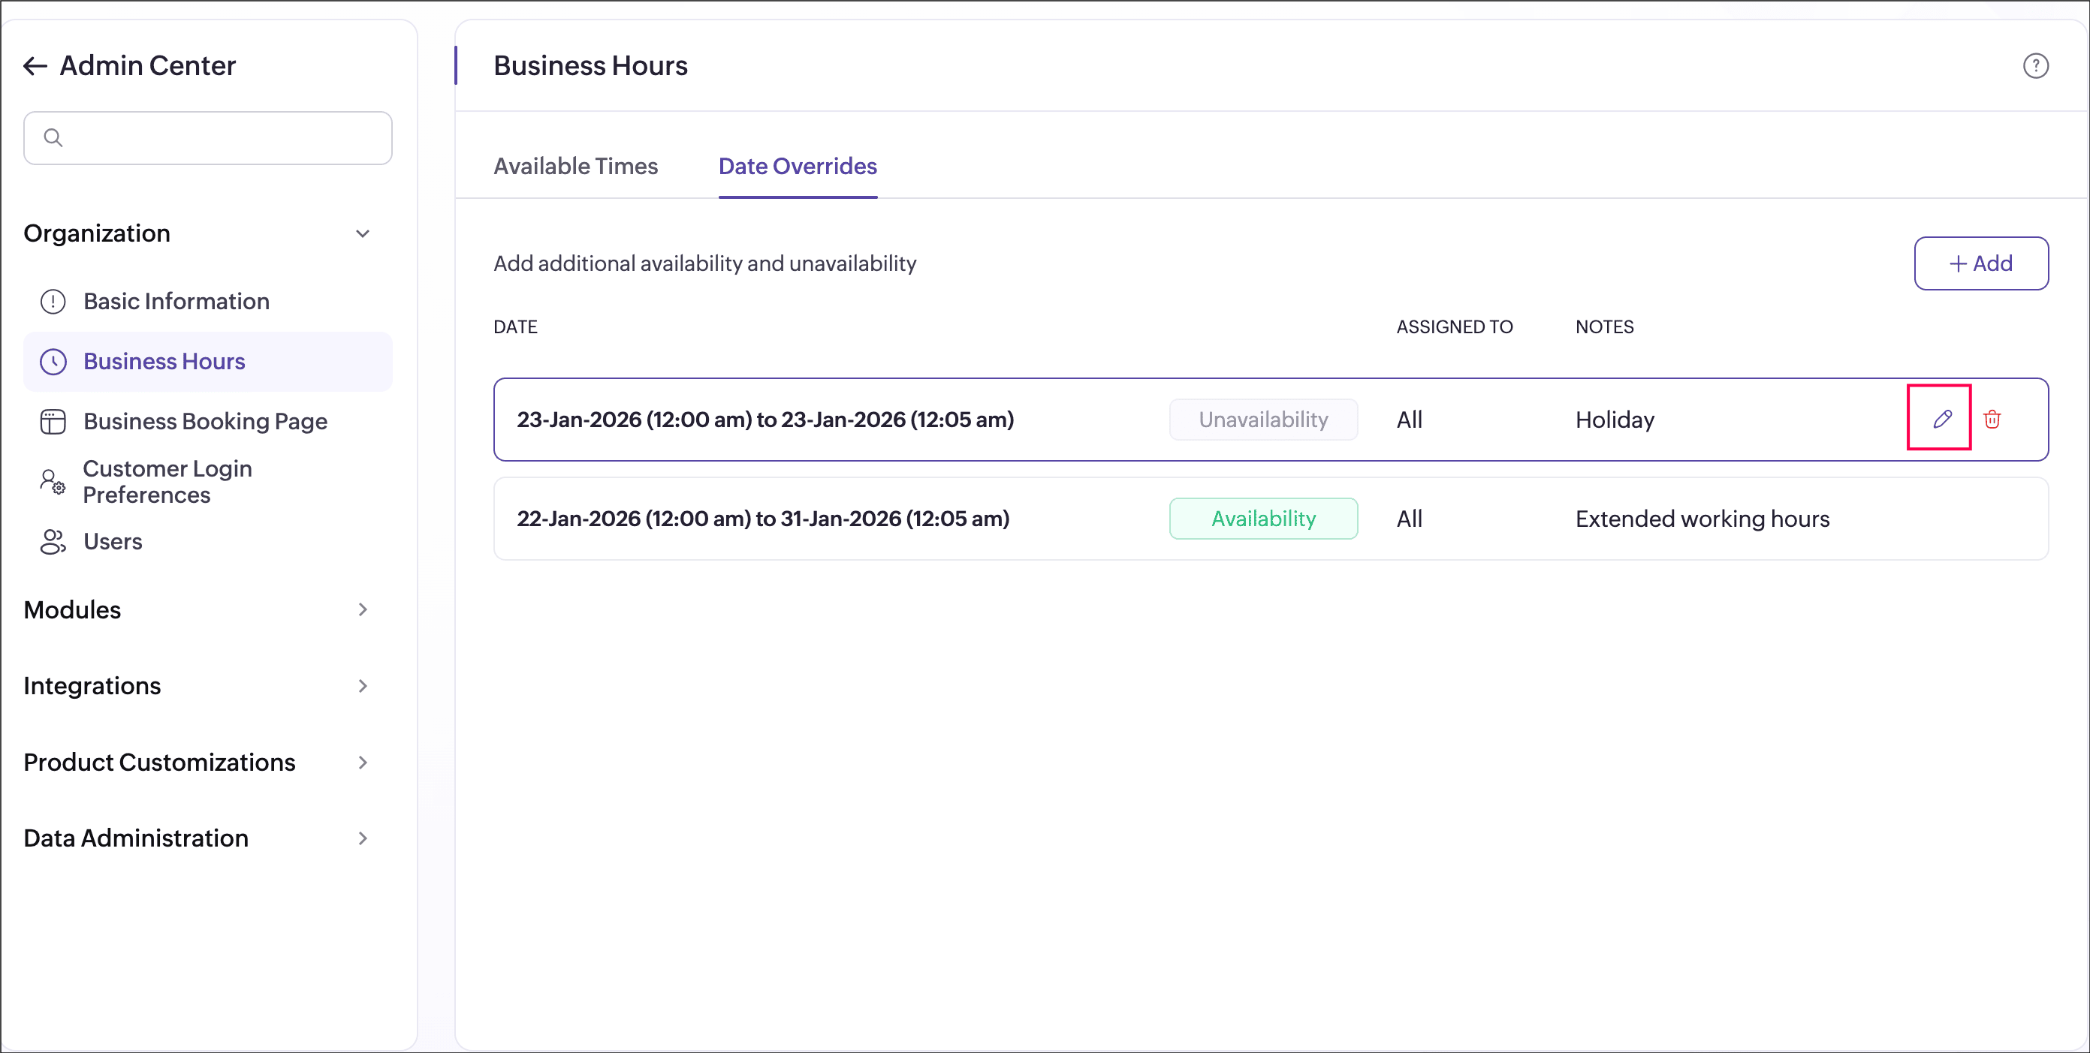2090x1053 pixels.
Task: Delete the Holiday override with trash icon
Action: tap(1992, 419)
